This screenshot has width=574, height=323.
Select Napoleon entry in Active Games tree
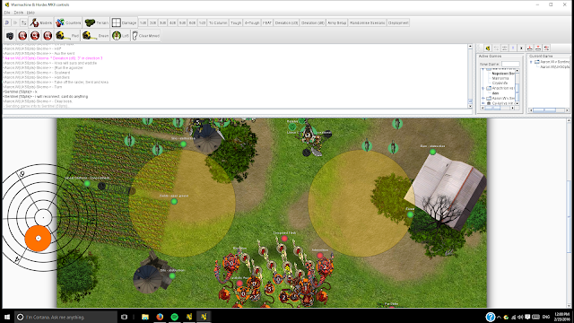pos(503,74)
